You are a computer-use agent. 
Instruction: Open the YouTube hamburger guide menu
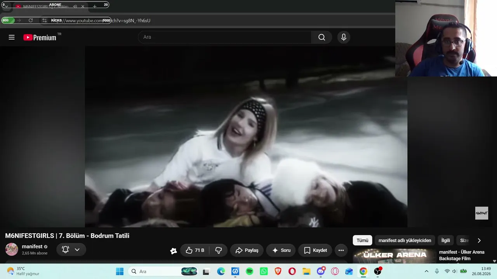[x=12, y=37]
